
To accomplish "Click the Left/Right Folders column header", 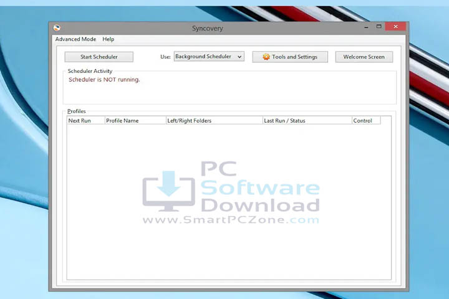I will coord(215,120).
